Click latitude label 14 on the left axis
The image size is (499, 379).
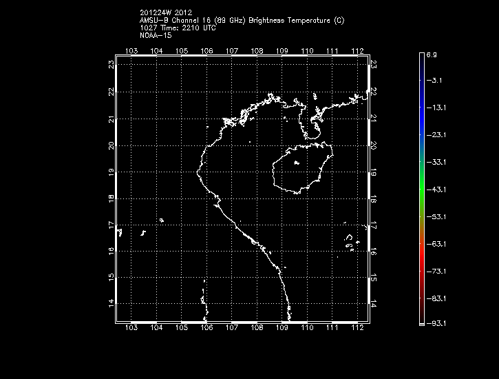click(110, 303)
